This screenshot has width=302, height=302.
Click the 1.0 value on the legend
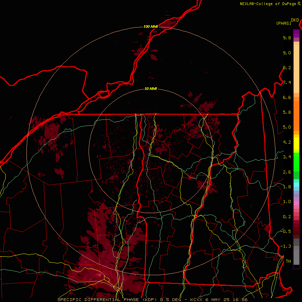point(287,202)
